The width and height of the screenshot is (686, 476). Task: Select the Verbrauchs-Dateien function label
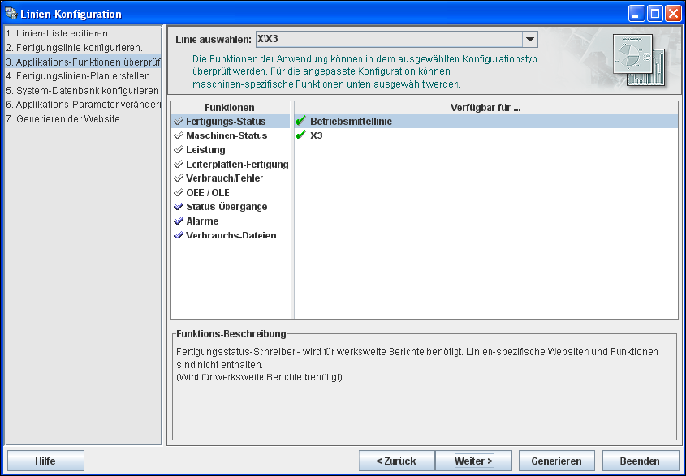coord(231,235)
